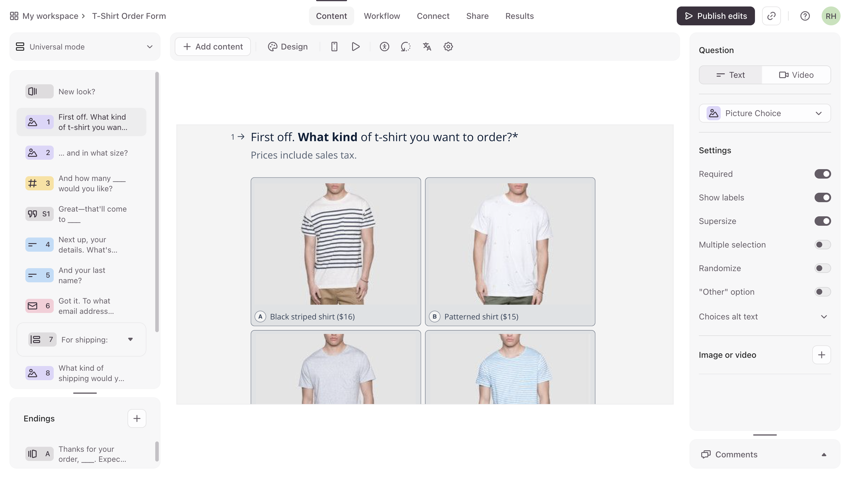
Task: Select question 2 '... and in what size?'
Action: 81,153
